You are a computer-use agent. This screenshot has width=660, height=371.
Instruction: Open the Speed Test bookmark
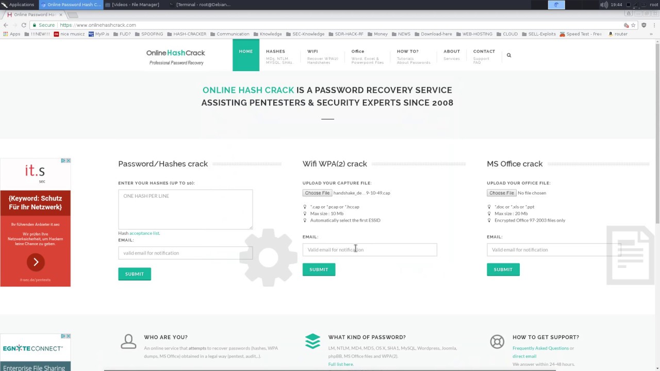click(x=581, y=34)
